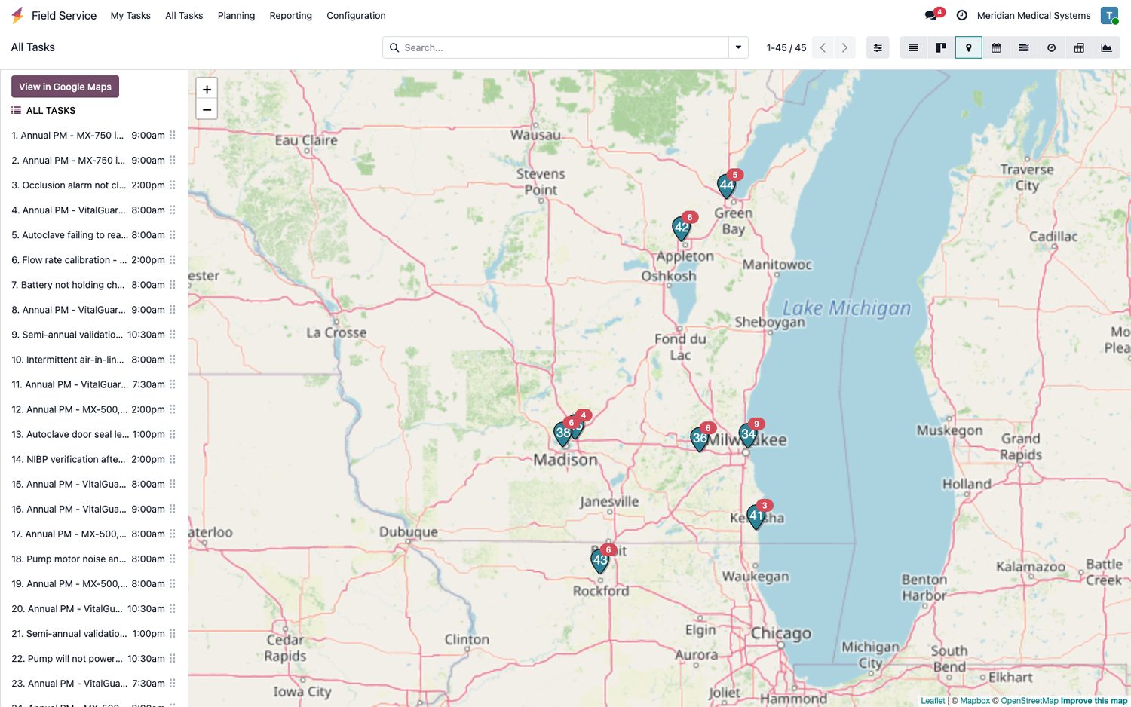Switch to activity view clock icon
The height and width of the screenshot is (707, 1131).
click(1051, 47)
